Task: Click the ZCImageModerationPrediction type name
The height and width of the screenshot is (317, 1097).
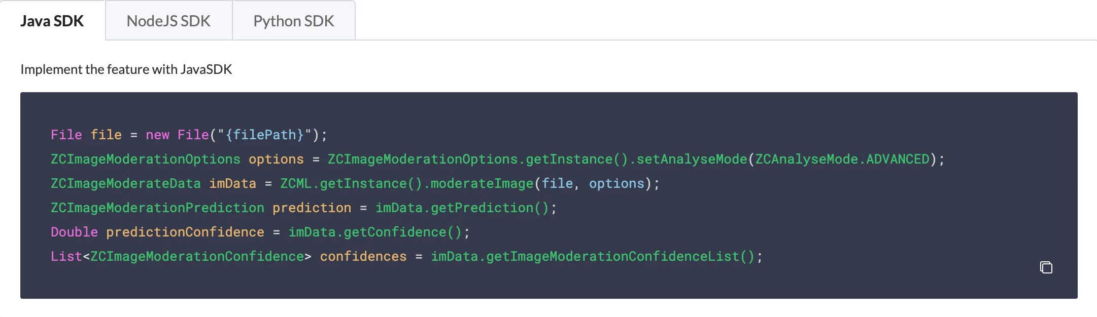Action: (x=157, y=208)
